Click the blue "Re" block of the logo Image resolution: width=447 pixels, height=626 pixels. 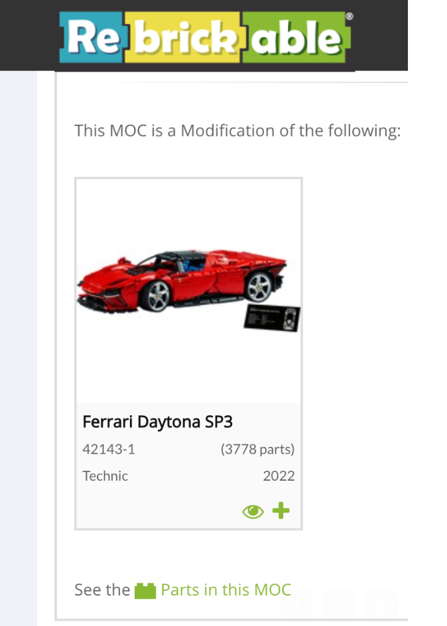point(92,38)
